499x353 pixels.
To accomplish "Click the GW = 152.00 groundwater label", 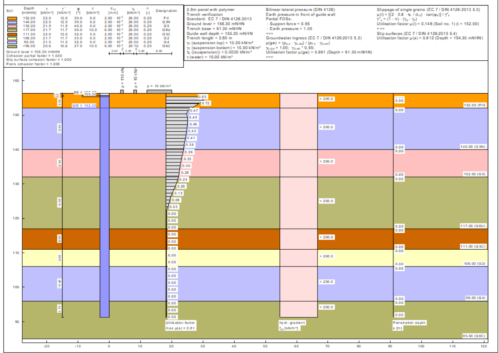I will coord(84,106).
